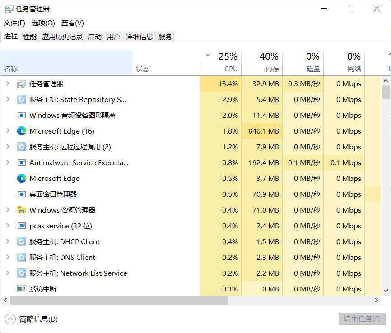Expand Windows 资源管理器 row
The image size is (391, 333).
pos(8,210)
